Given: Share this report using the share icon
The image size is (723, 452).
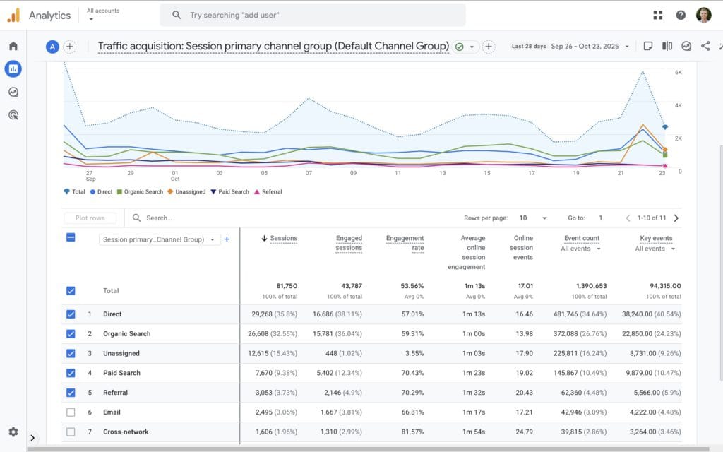Looking at the screenshot, I should (x=705, y=45).
